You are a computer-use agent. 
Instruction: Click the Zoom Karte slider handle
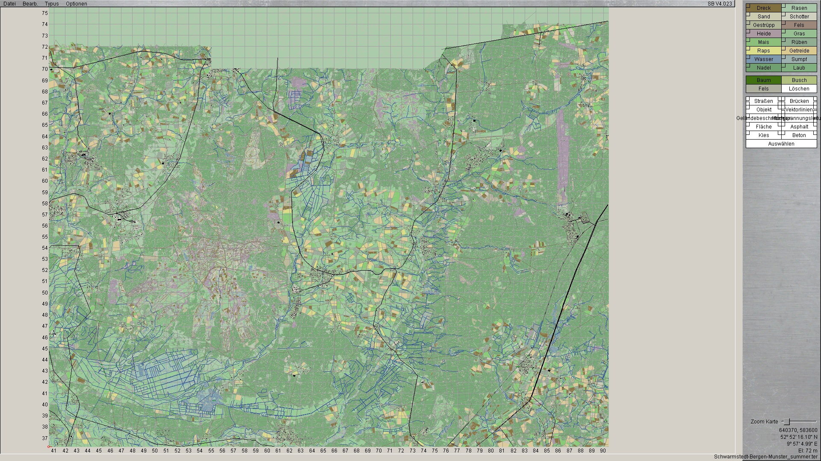[786, 422]
